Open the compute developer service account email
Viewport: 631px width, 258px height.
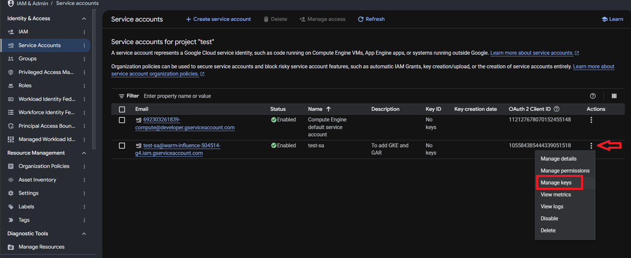pos(185,124)
